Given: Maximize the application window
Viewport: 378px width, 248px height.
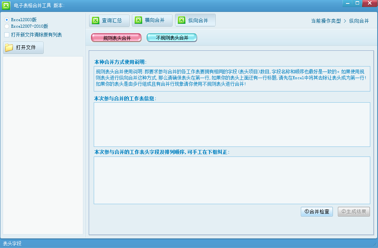Looking at the screenshot, I should tap(358, 3).
